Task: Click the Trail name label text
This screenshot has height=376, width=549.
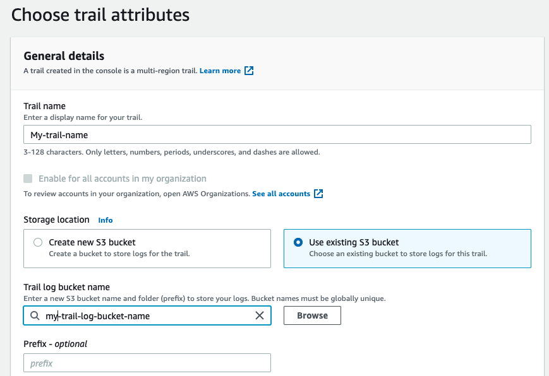Action: 44,106
